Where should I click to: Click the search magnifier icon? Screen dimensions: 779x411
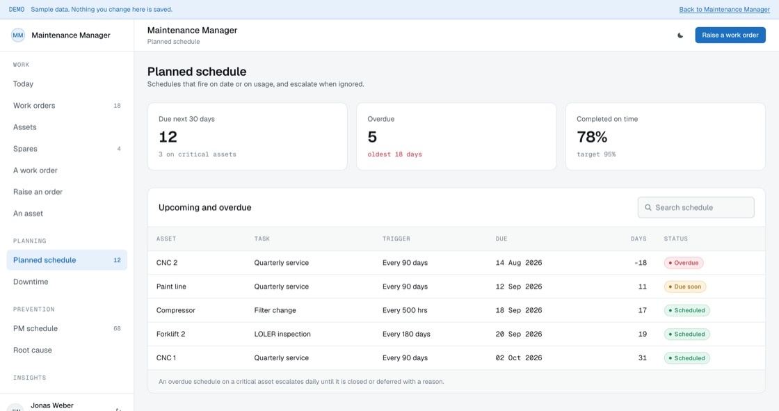[x=648, y=208]
